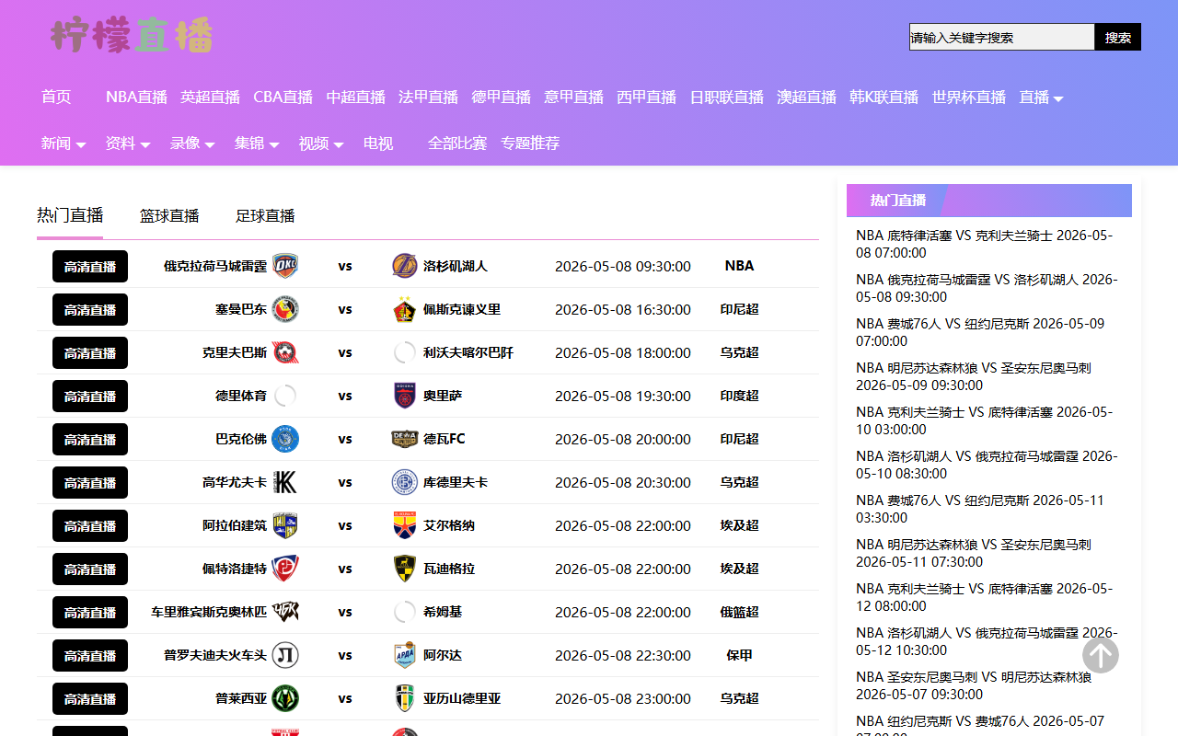The height and width of the screenshot is (736, 1178).
Task: Click the 利沃夫喀尔巴阡 team name
Action: pyautogui.click(x=468, y=352)
